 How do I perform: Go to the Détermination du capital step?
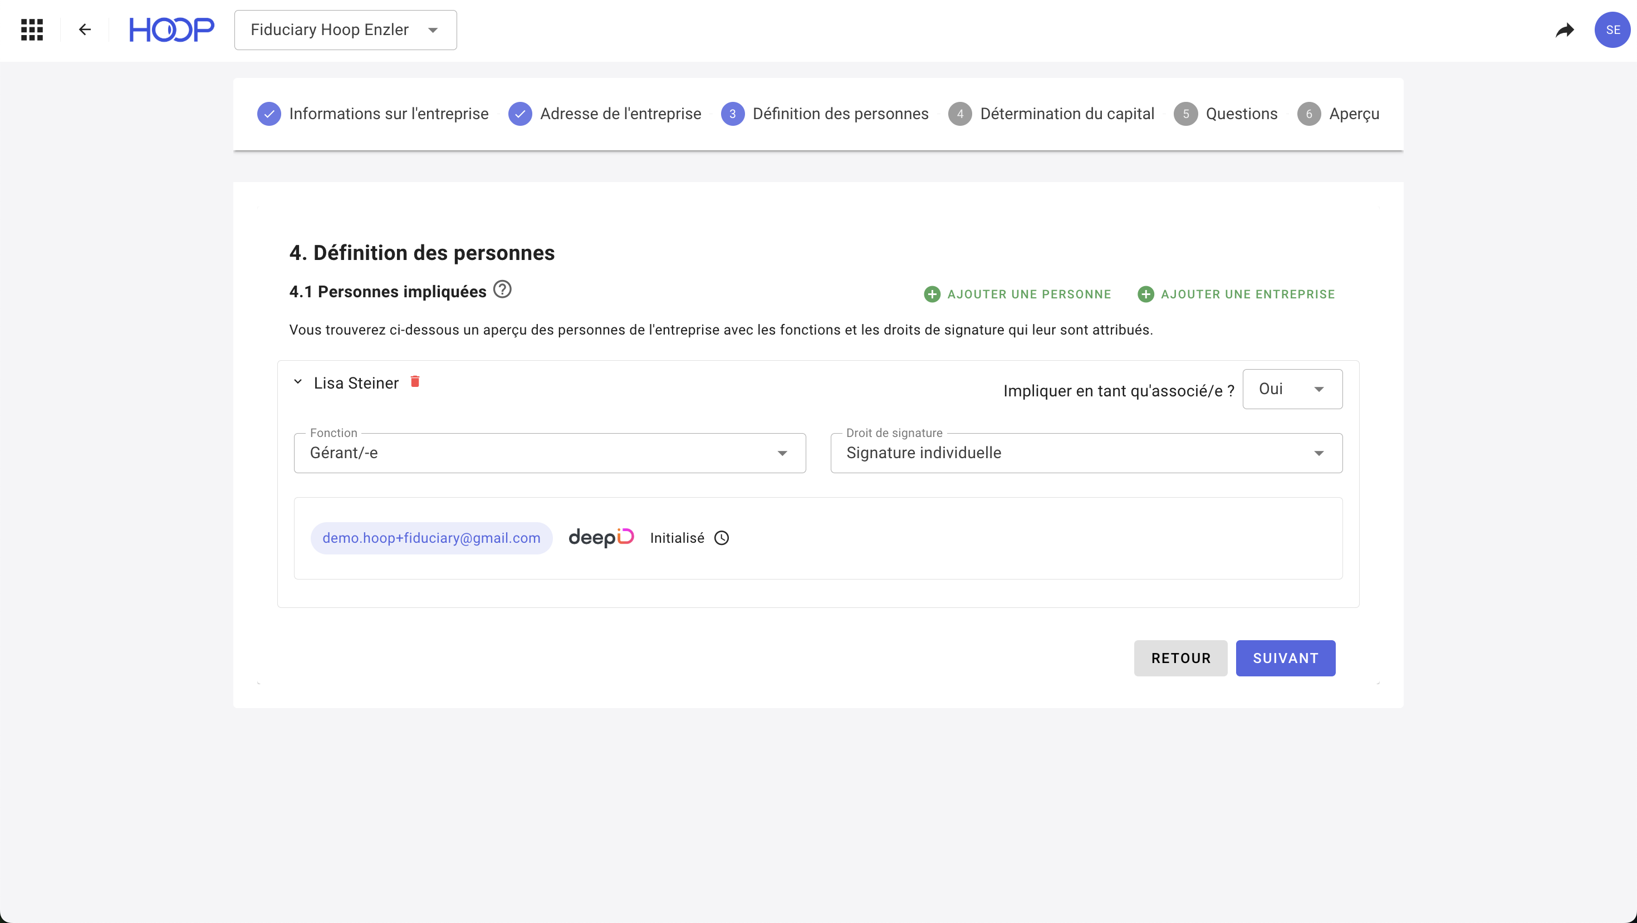(x=1052, y=114)
